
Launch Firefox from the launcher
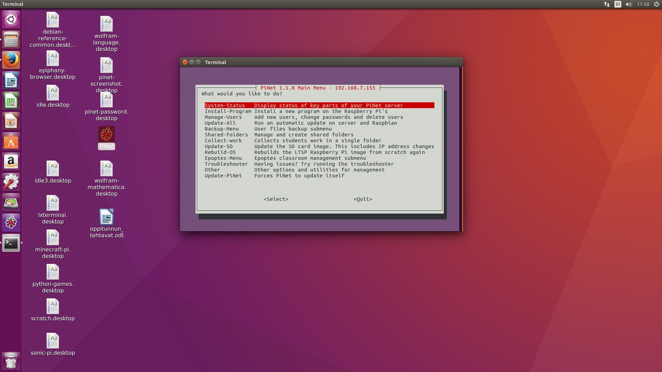[11, 60]
